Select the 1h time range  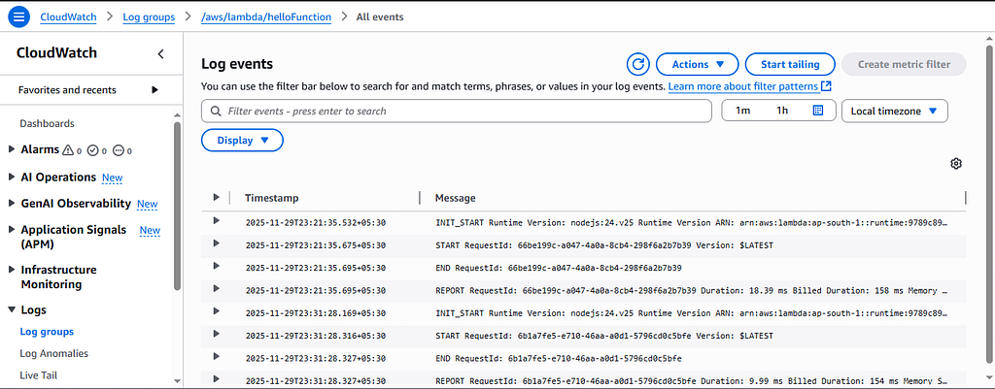tap(782, 111)
